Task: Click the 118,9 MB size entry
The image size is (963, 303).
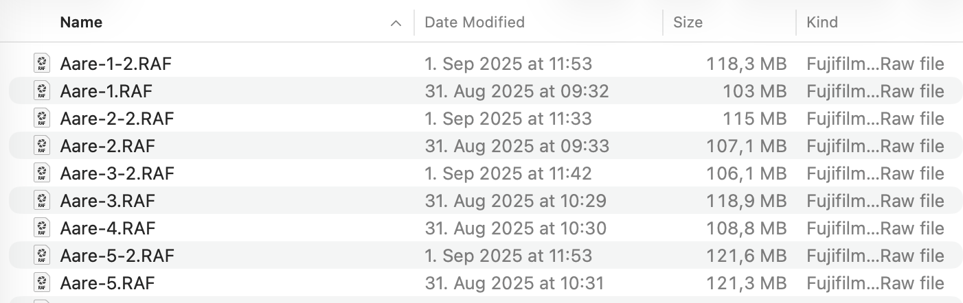Action: point(746,201)
